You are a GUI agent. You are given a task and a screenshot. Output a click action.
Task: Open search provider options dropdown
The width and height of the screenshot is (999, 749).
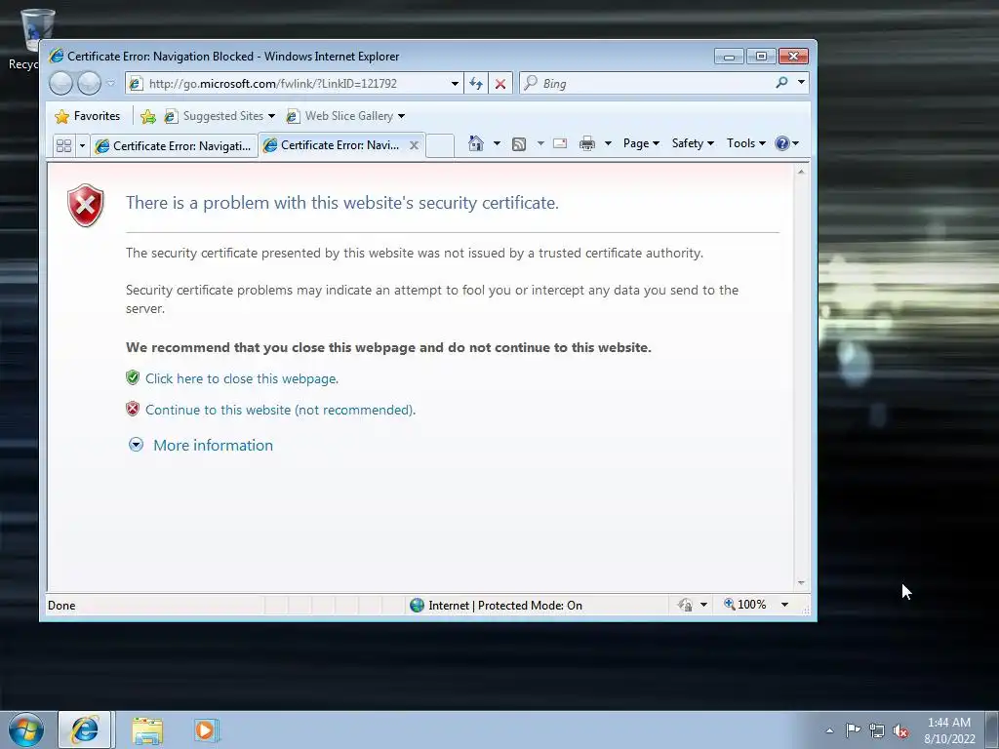(x=801, y=82)
